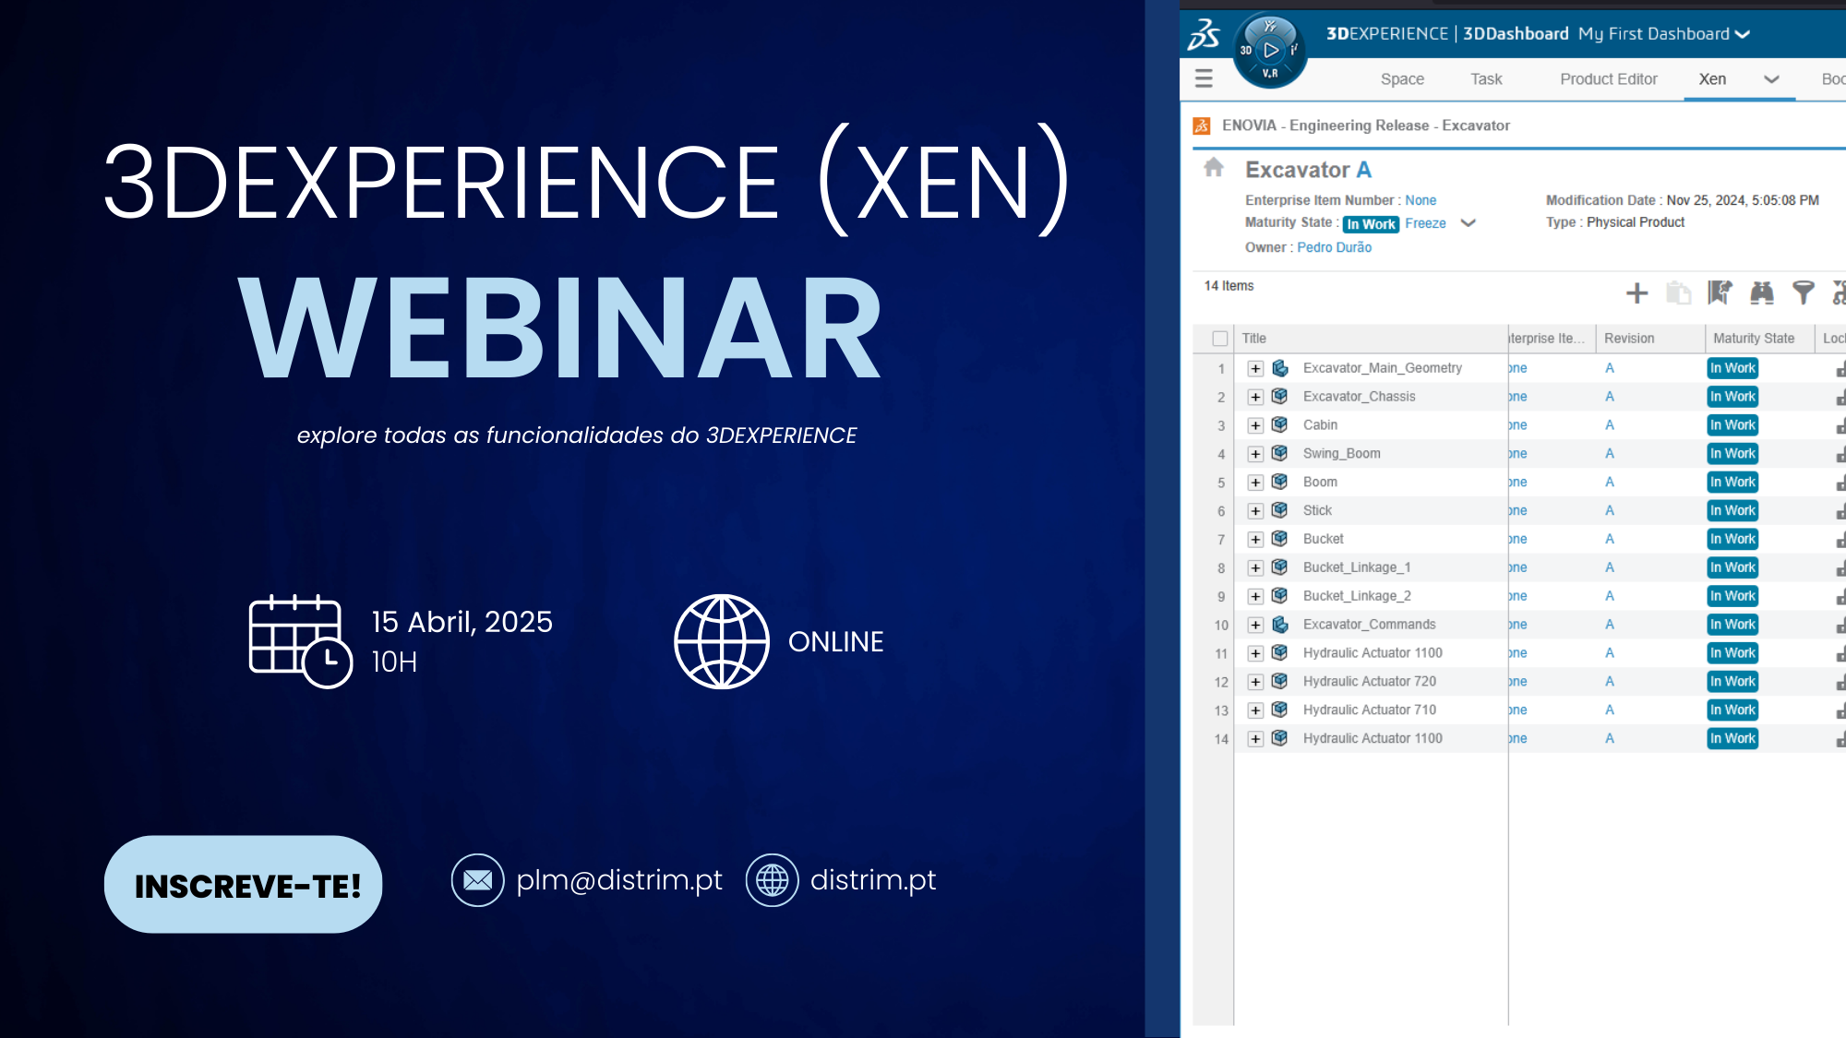This screenshot has width=1846, height=1038.
Task: Open the 3DS logo menu
Action: [x=1204, y=34]
